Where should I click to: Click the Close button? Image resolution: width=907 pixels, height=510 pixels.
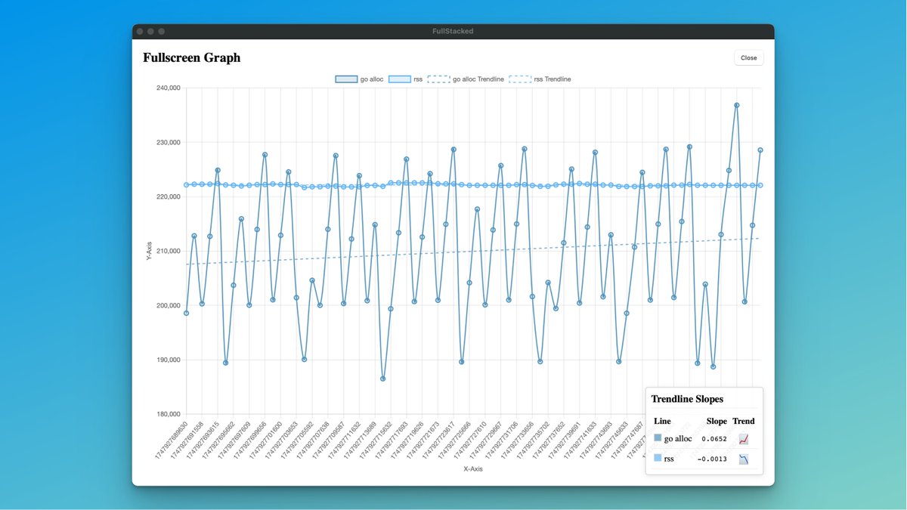[748, 57]
